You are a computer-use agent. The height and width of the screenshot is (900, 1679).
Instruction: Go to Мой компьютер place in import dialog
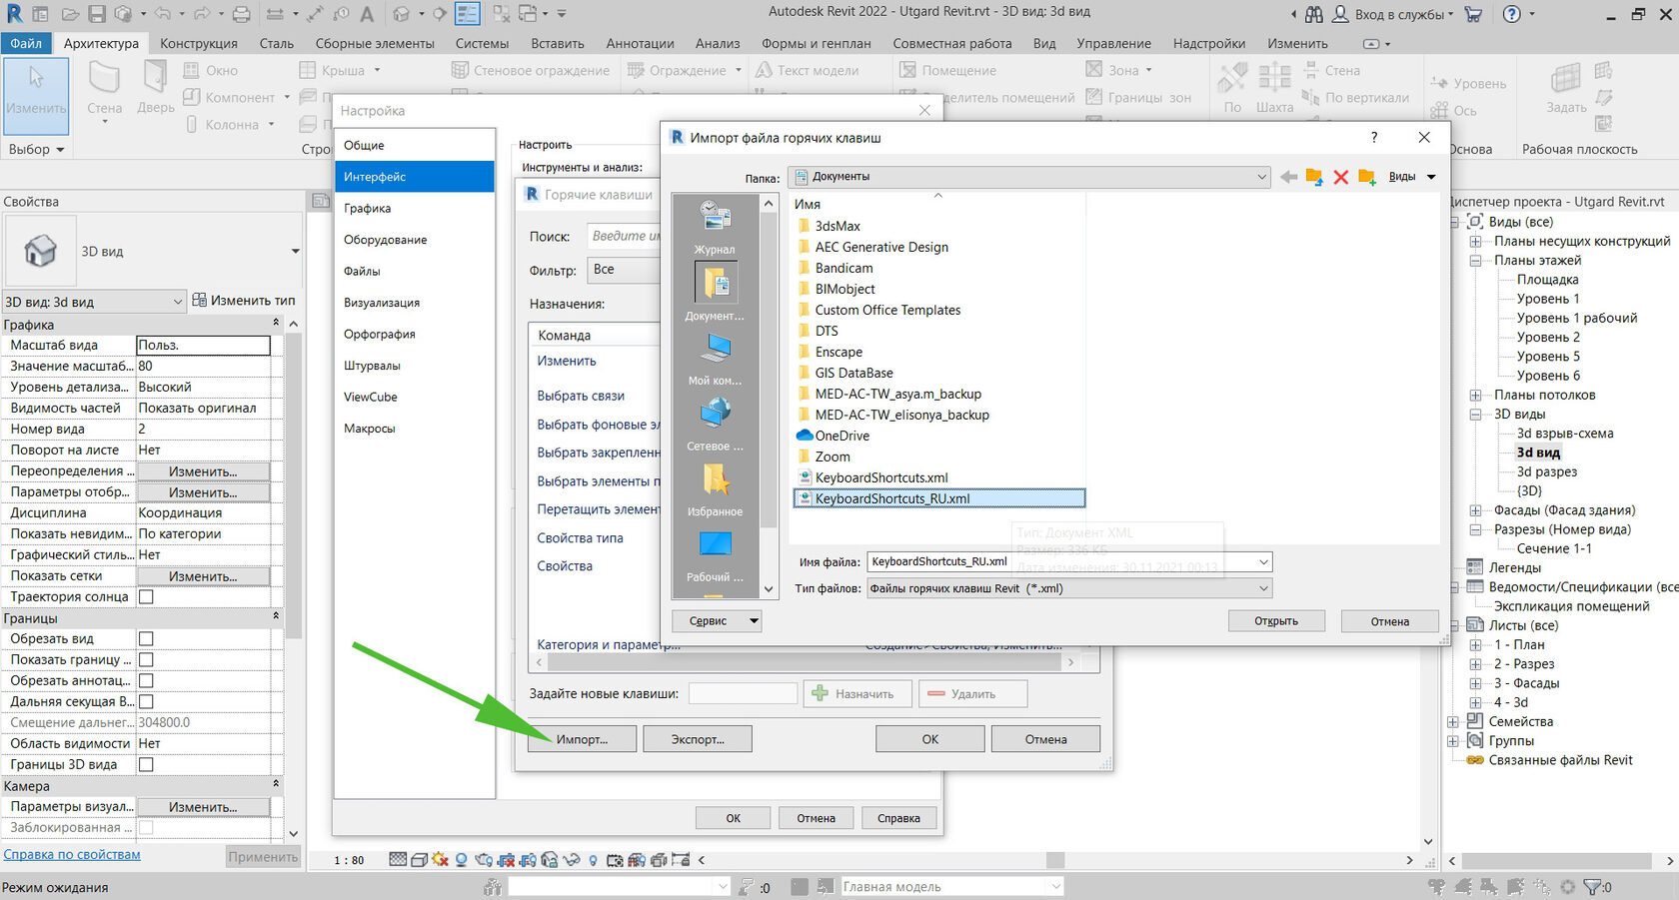[x=715, y=359]
